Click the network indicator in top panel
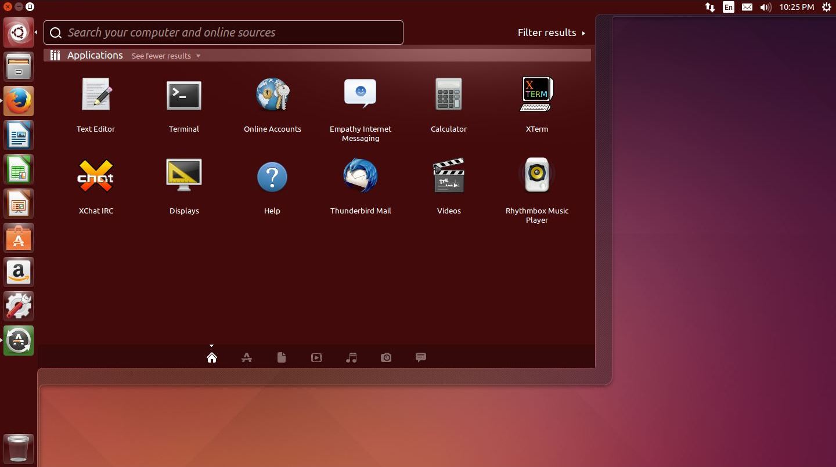Screen dimensions: 836x467 point(710,7)
